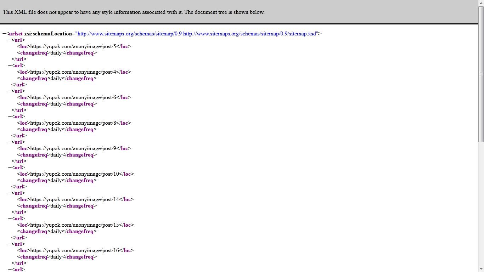Click the loc text https://yupok.com/anonyimage/post/8

click(73, 123)
